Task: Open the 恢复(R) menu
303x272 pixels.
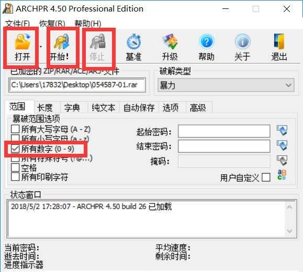Action: pyautogui.click(x=52, y=24)
